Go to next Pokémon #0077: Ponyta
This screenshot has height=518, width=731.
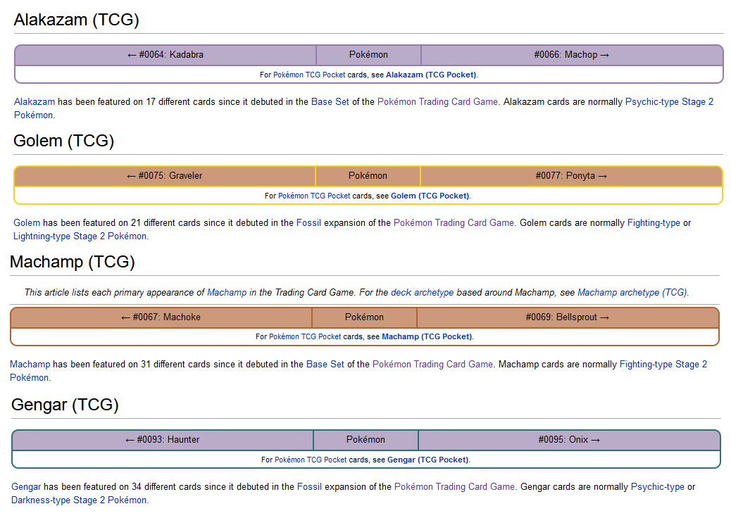point(571,176)
